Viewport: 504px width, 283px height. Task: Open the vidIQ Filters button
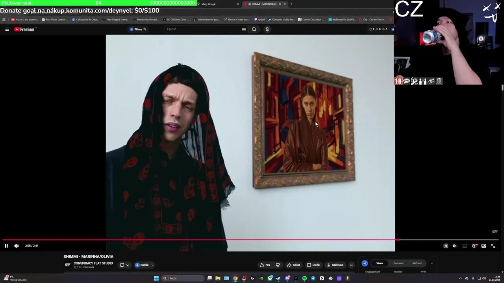(x=138, y=29)
